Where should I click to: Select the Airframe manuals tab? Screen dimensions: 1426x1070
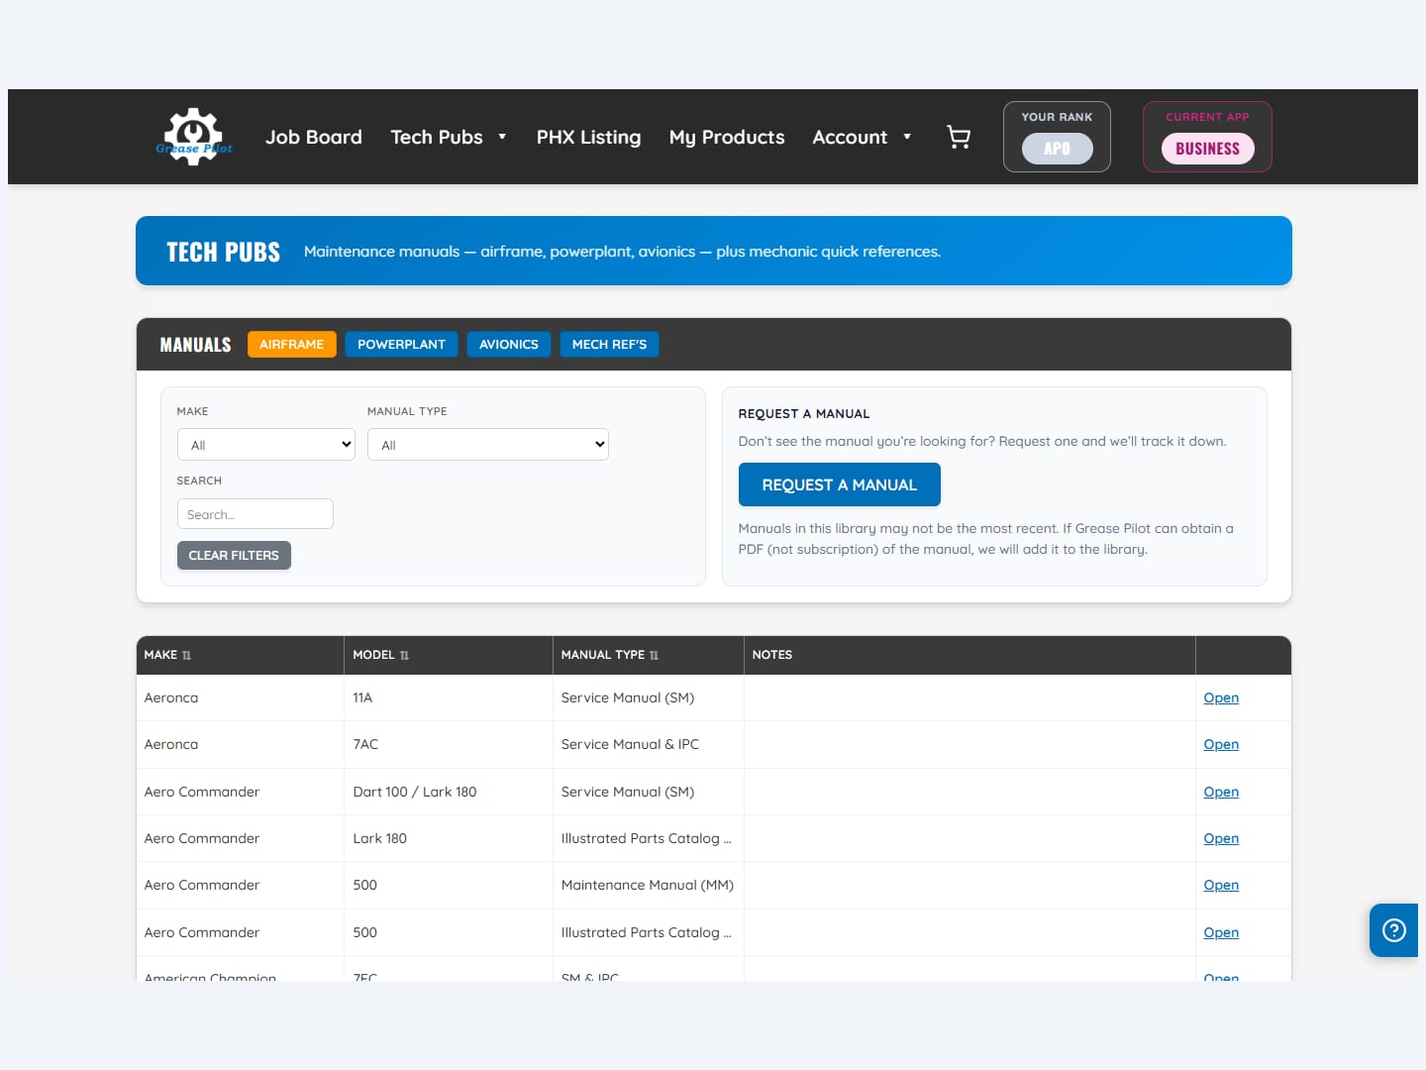tap(292, 344)
